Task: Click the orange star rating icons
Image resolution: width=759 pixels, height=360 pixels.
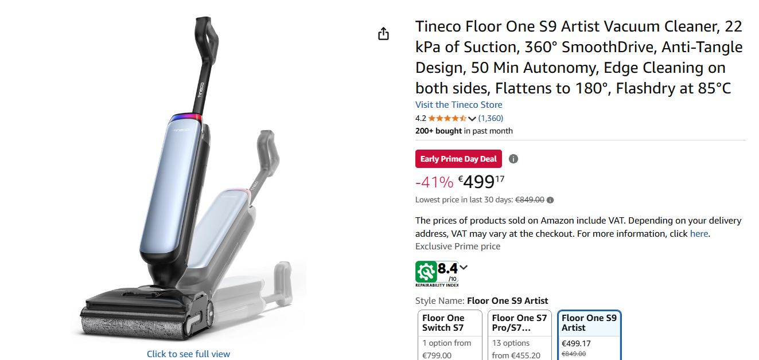Action: (x=447, y=119)
